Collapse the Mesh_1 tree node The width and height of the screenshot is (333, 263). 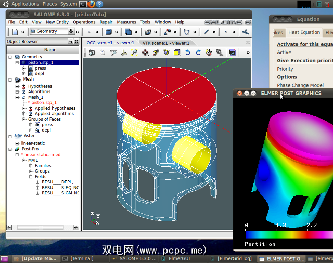tap(17, 97)
